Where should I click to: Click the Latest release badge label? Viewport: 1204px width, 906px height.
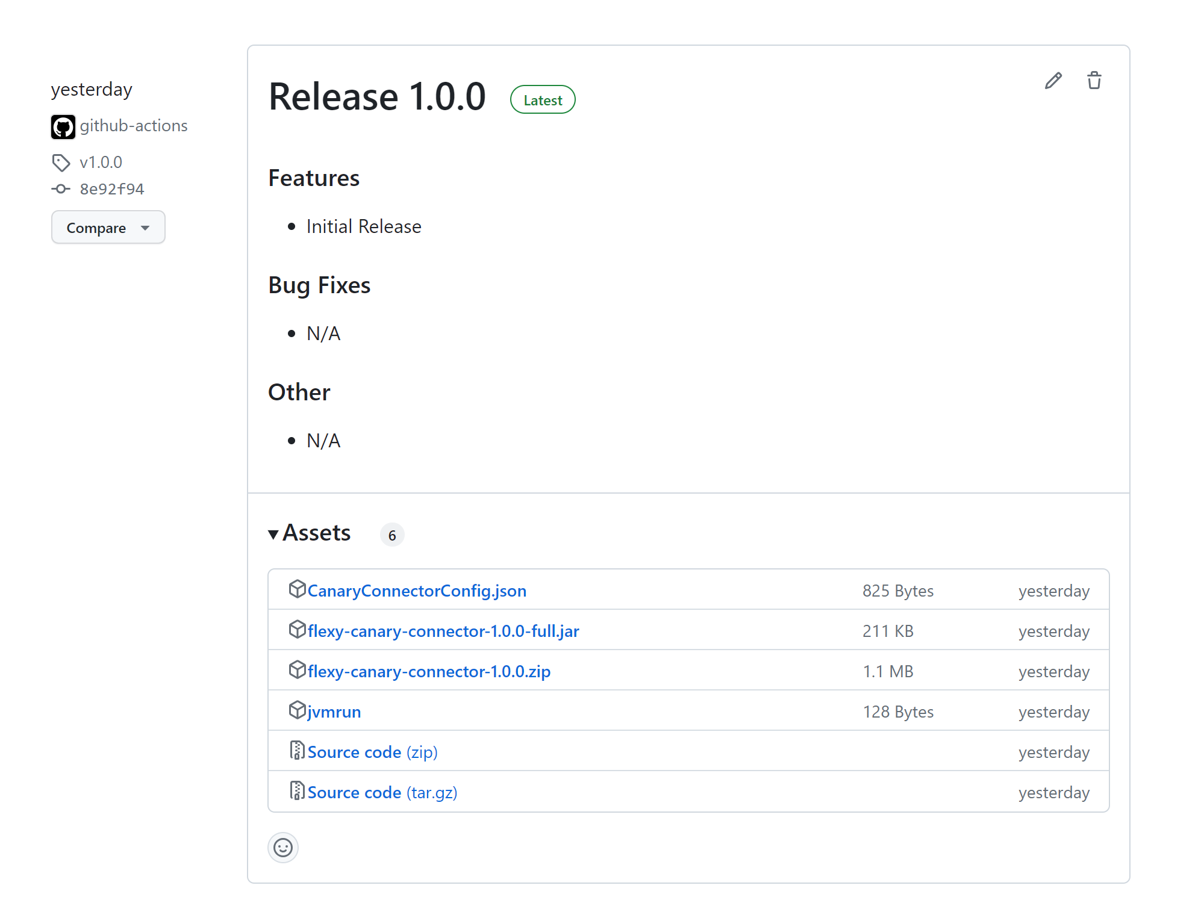(543, 99)
